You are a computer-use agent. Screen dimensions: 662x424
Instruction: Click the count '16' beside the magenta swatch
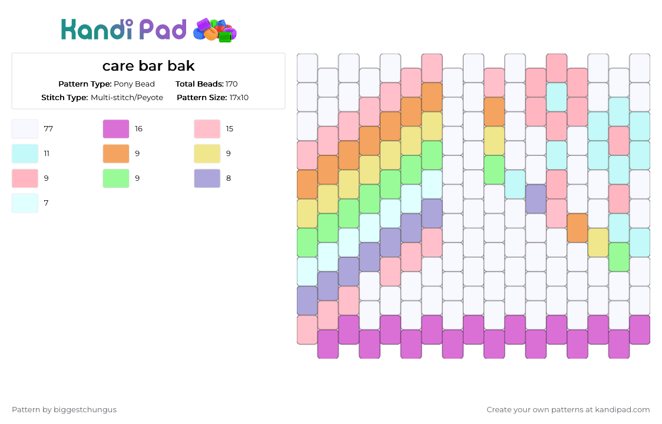pos(138,129)
